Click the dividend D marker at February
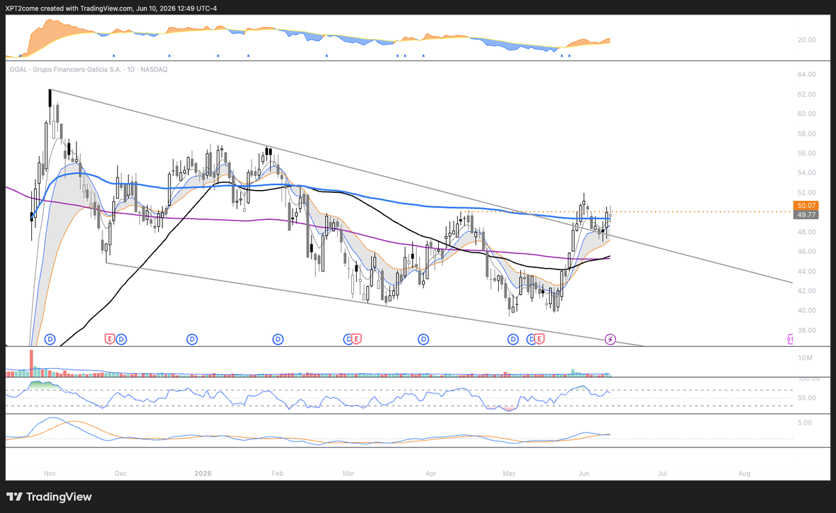Image resolution: width=836 pixels, height=513 pixels. 278,339
